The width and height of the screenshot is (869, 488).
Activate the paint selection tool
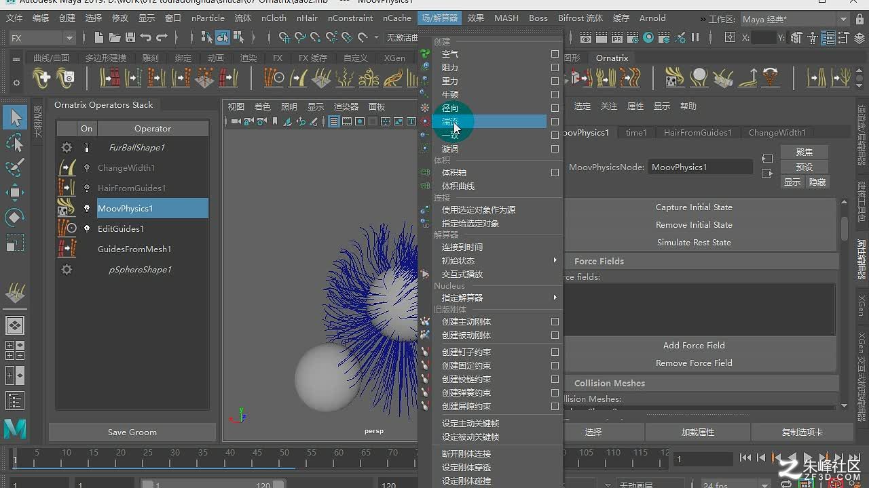coord(15,167)
